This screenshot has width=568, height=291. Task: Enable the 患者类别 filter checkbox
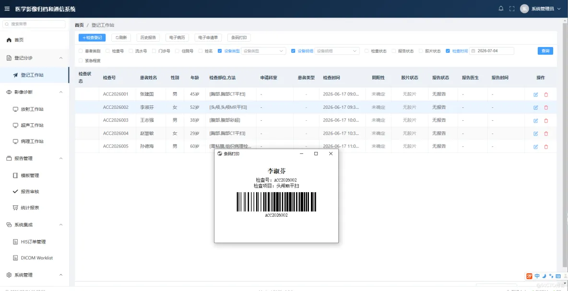pos(81,51)
